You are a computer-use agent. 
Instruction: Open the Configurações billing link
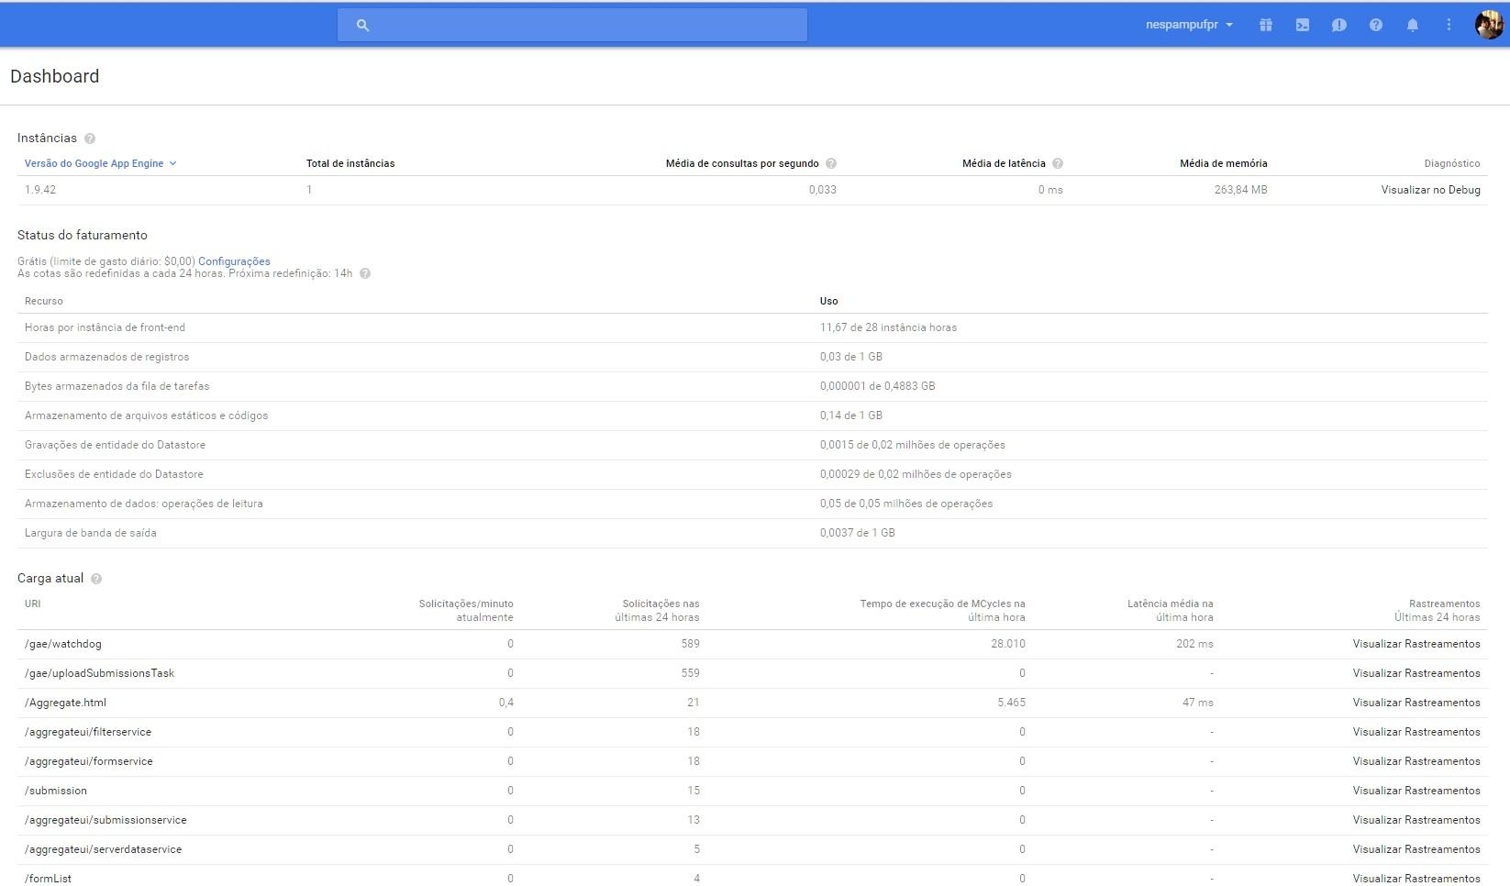(234, 261)
